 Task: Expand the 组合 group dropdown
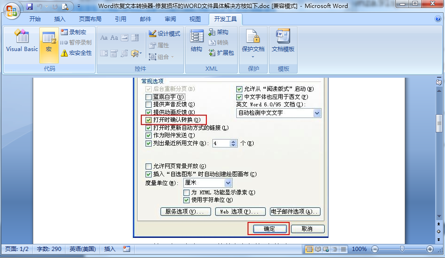pos(172,57)
